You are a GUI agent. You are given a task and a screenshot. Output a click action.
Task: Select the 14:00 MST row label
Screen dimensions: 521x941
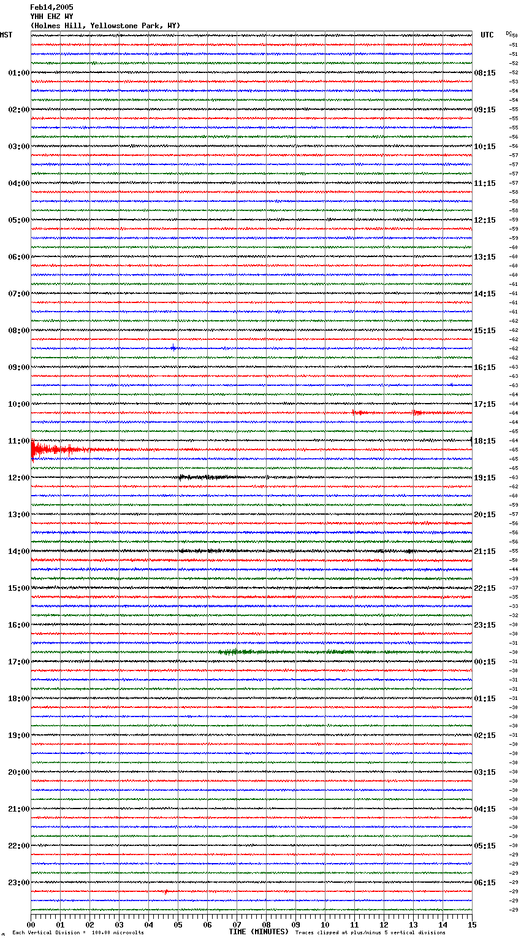[x=19, y=551]
